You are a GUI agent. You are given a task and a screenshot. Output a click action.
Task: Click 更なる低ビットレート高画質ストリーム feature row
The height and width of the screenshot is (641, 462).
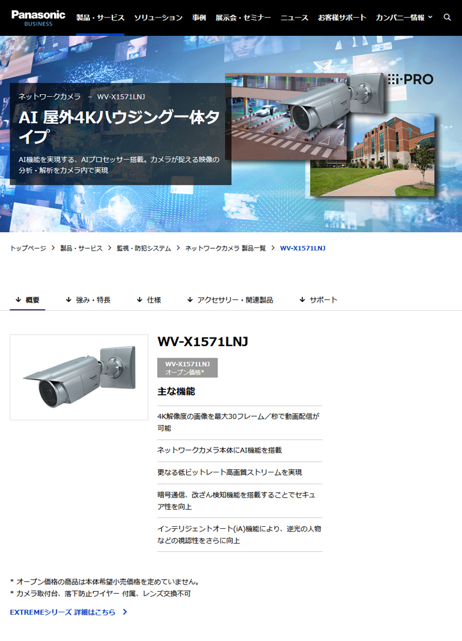(x=240, y=472)
